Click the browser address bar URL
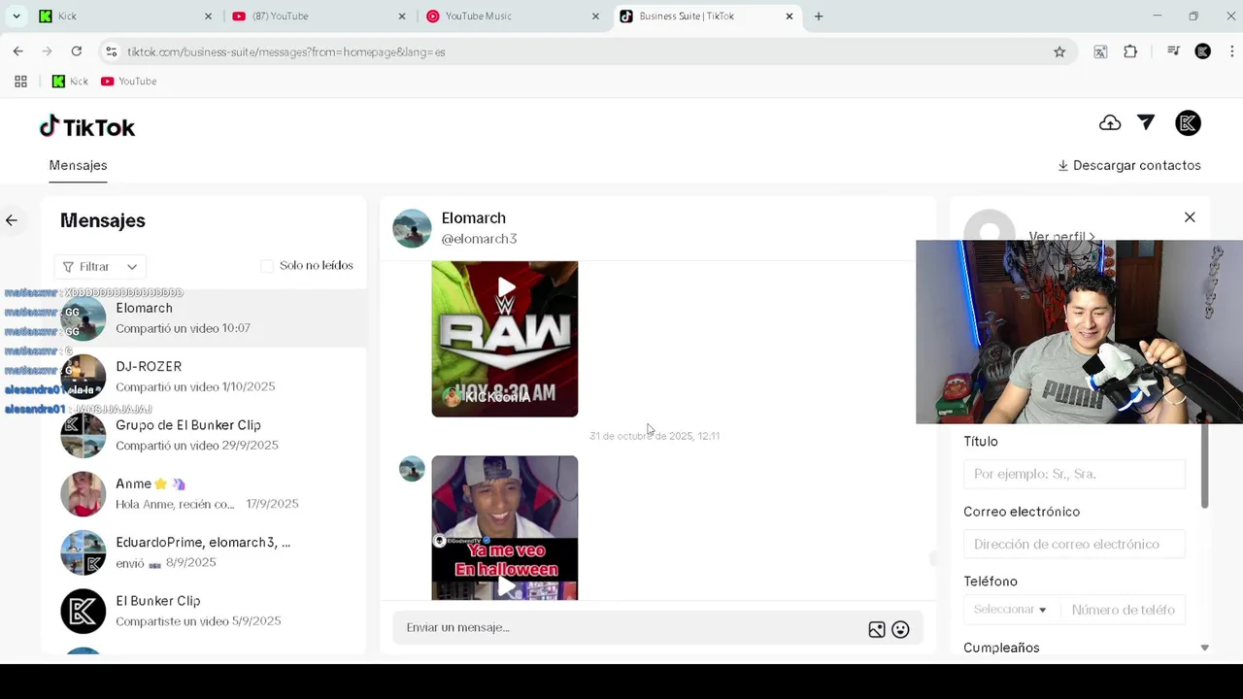1243x699 pixels. click(x=286, y=51)
